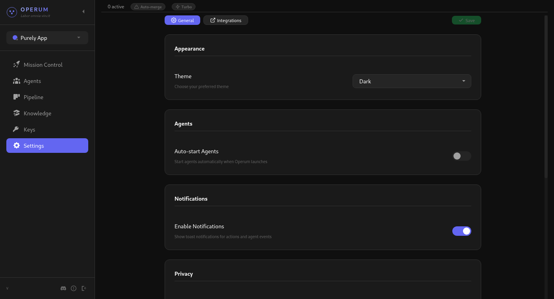Click the Operum logo
Viewport: 554px width, 299px height.
click(x=11, y=12)
